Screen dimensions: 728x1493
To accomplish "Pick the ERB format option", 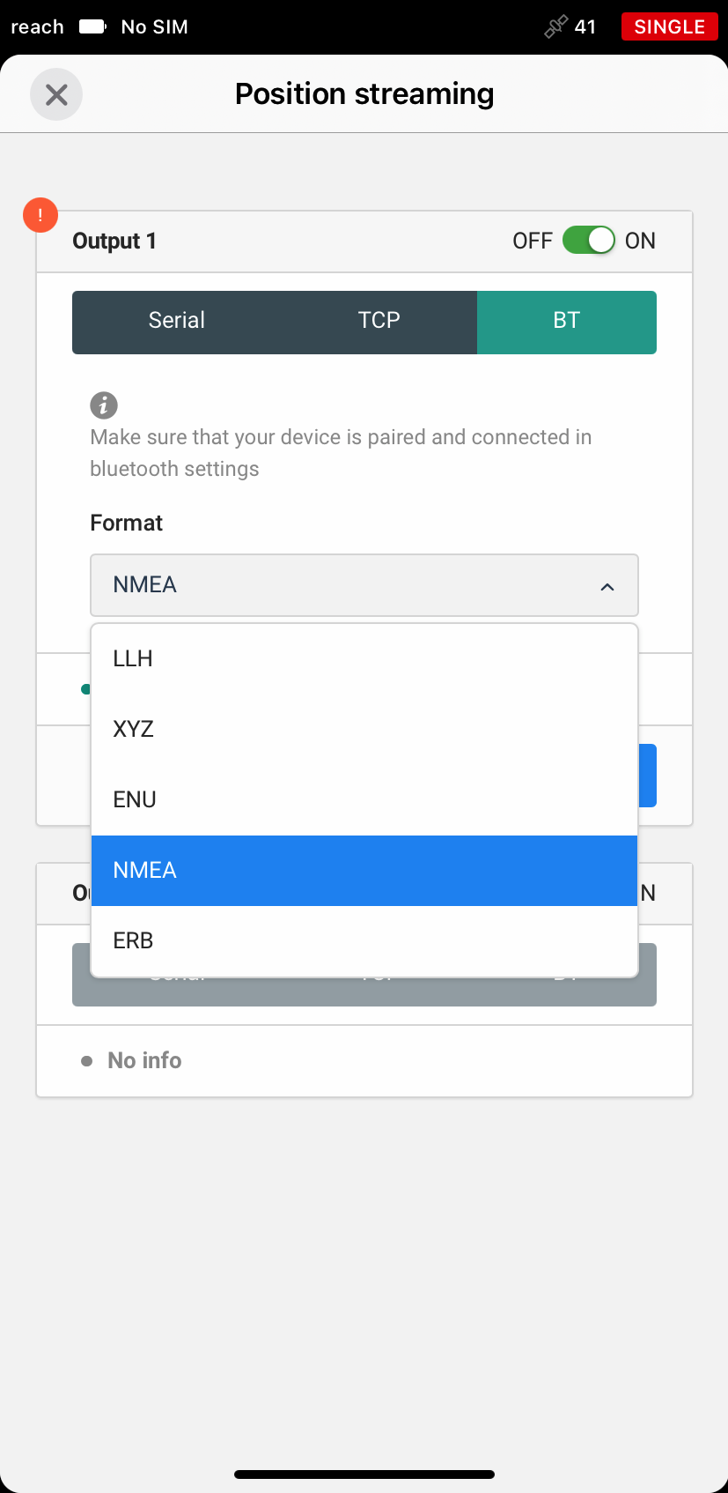I will (364, 941).
